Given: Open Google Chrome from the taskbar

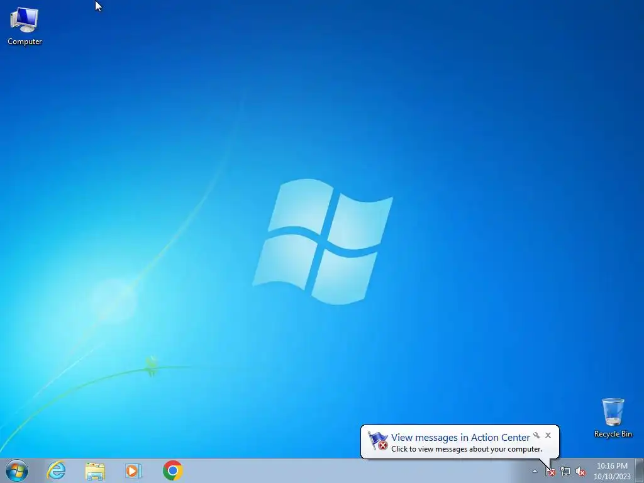Looking at the screenshot, I should [x=172, y=470].
